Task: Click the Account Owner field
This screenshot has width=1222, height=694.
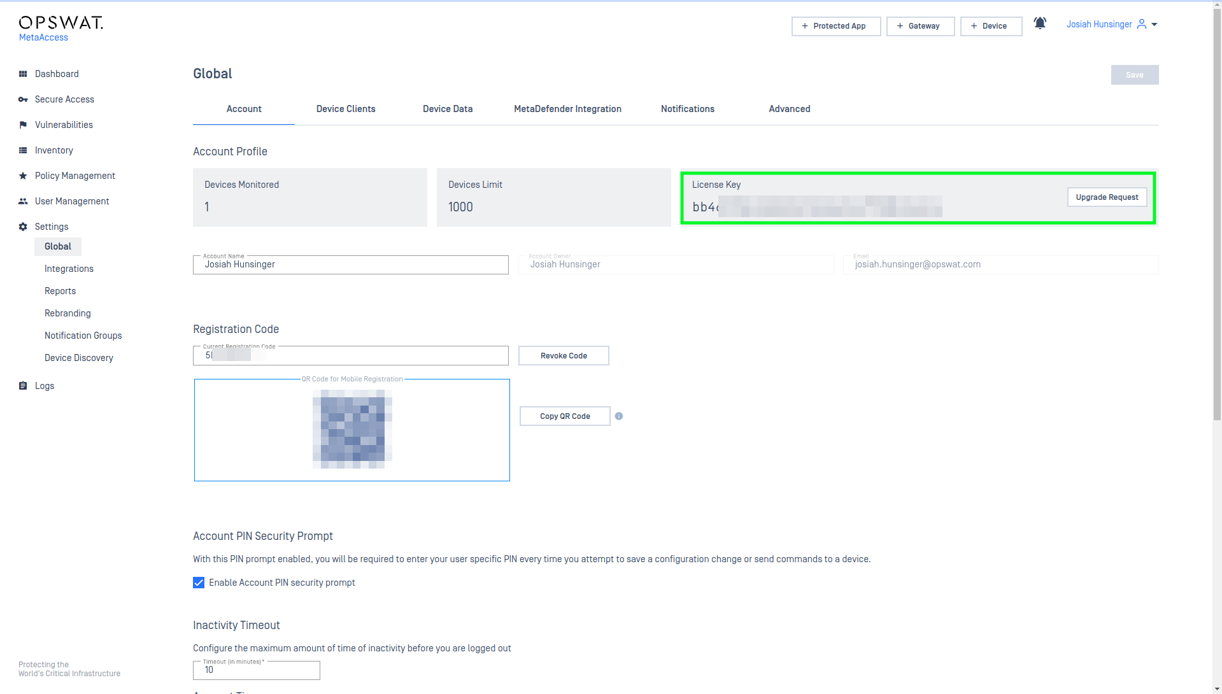Action: 676,265
